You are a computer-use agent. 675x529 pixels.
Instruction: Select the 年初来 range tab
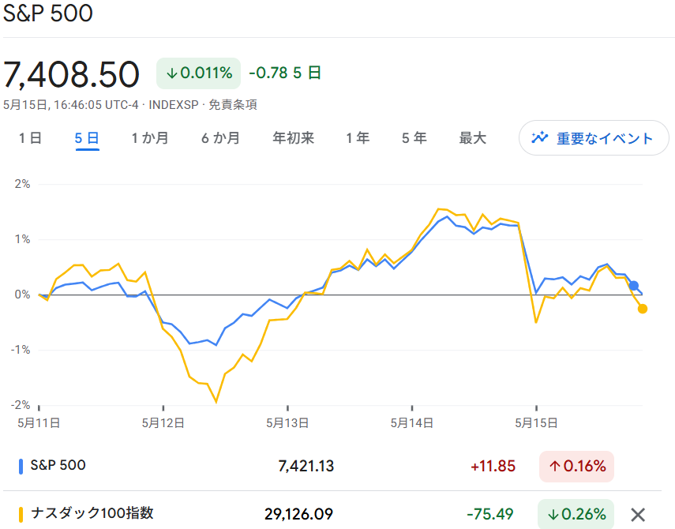294,138
